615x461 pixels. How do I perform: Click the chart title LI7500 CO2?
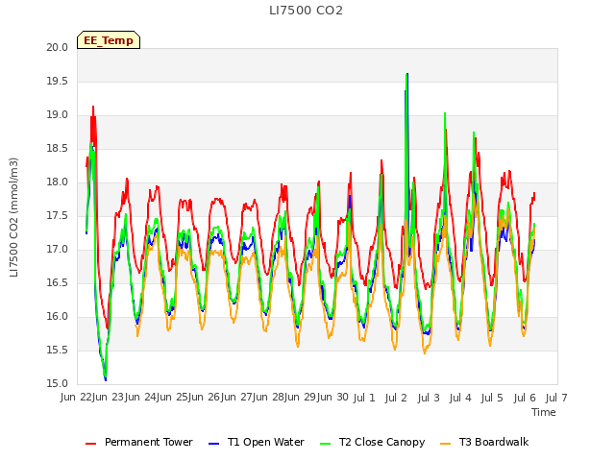coord(306,11)
